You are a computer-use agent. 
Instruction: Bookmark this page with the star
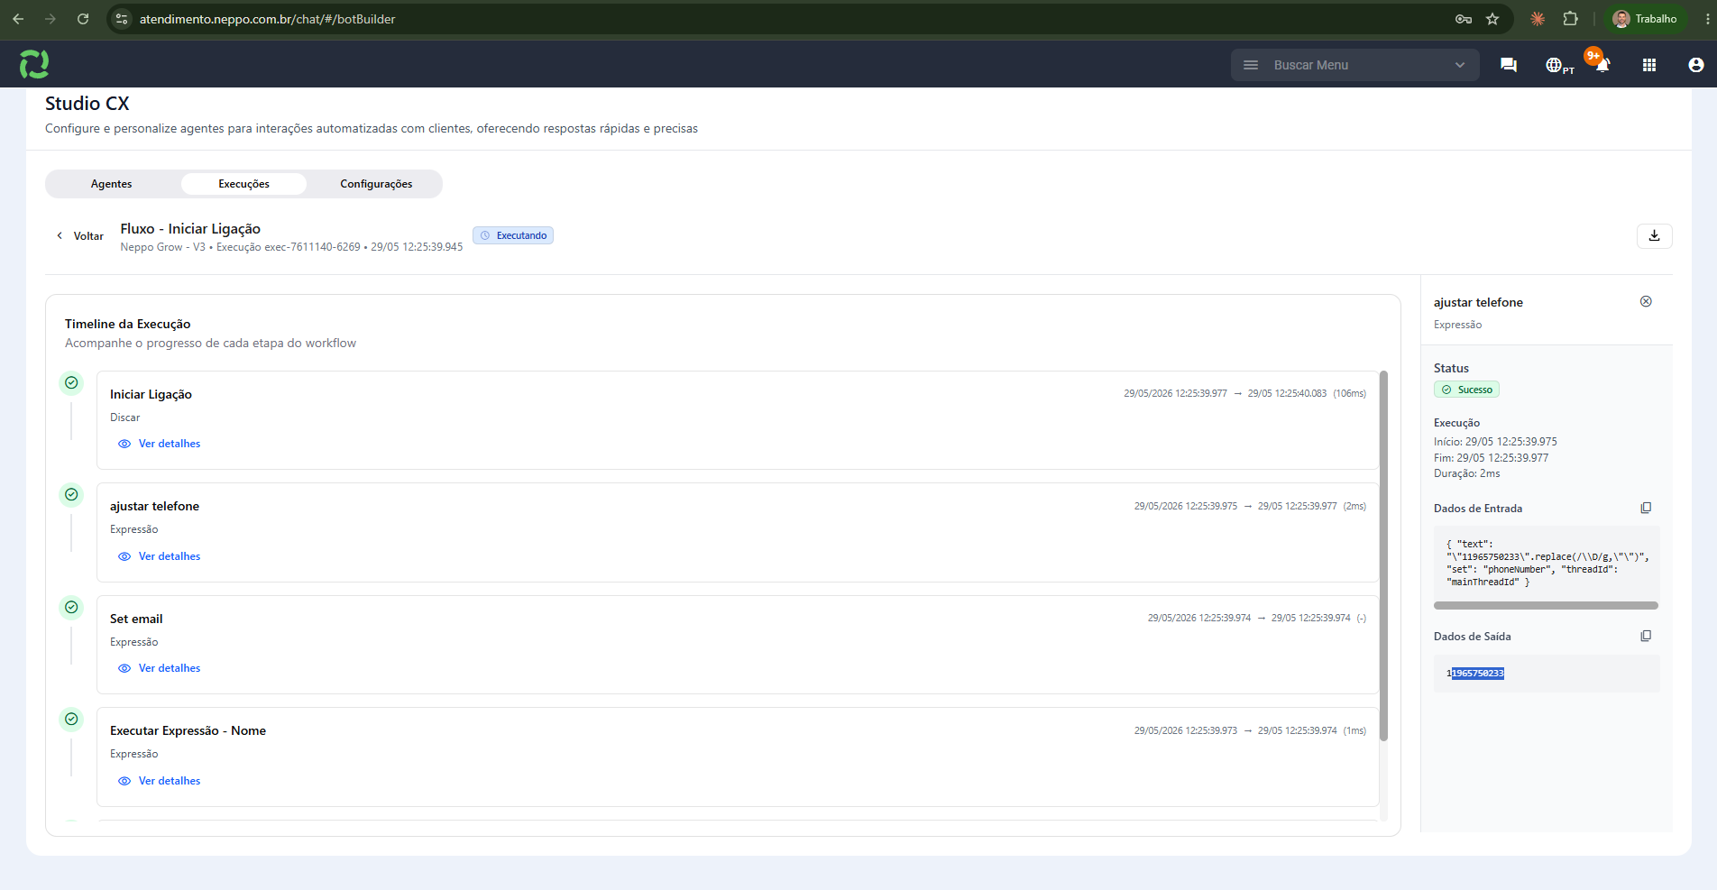coord(1492,19)
